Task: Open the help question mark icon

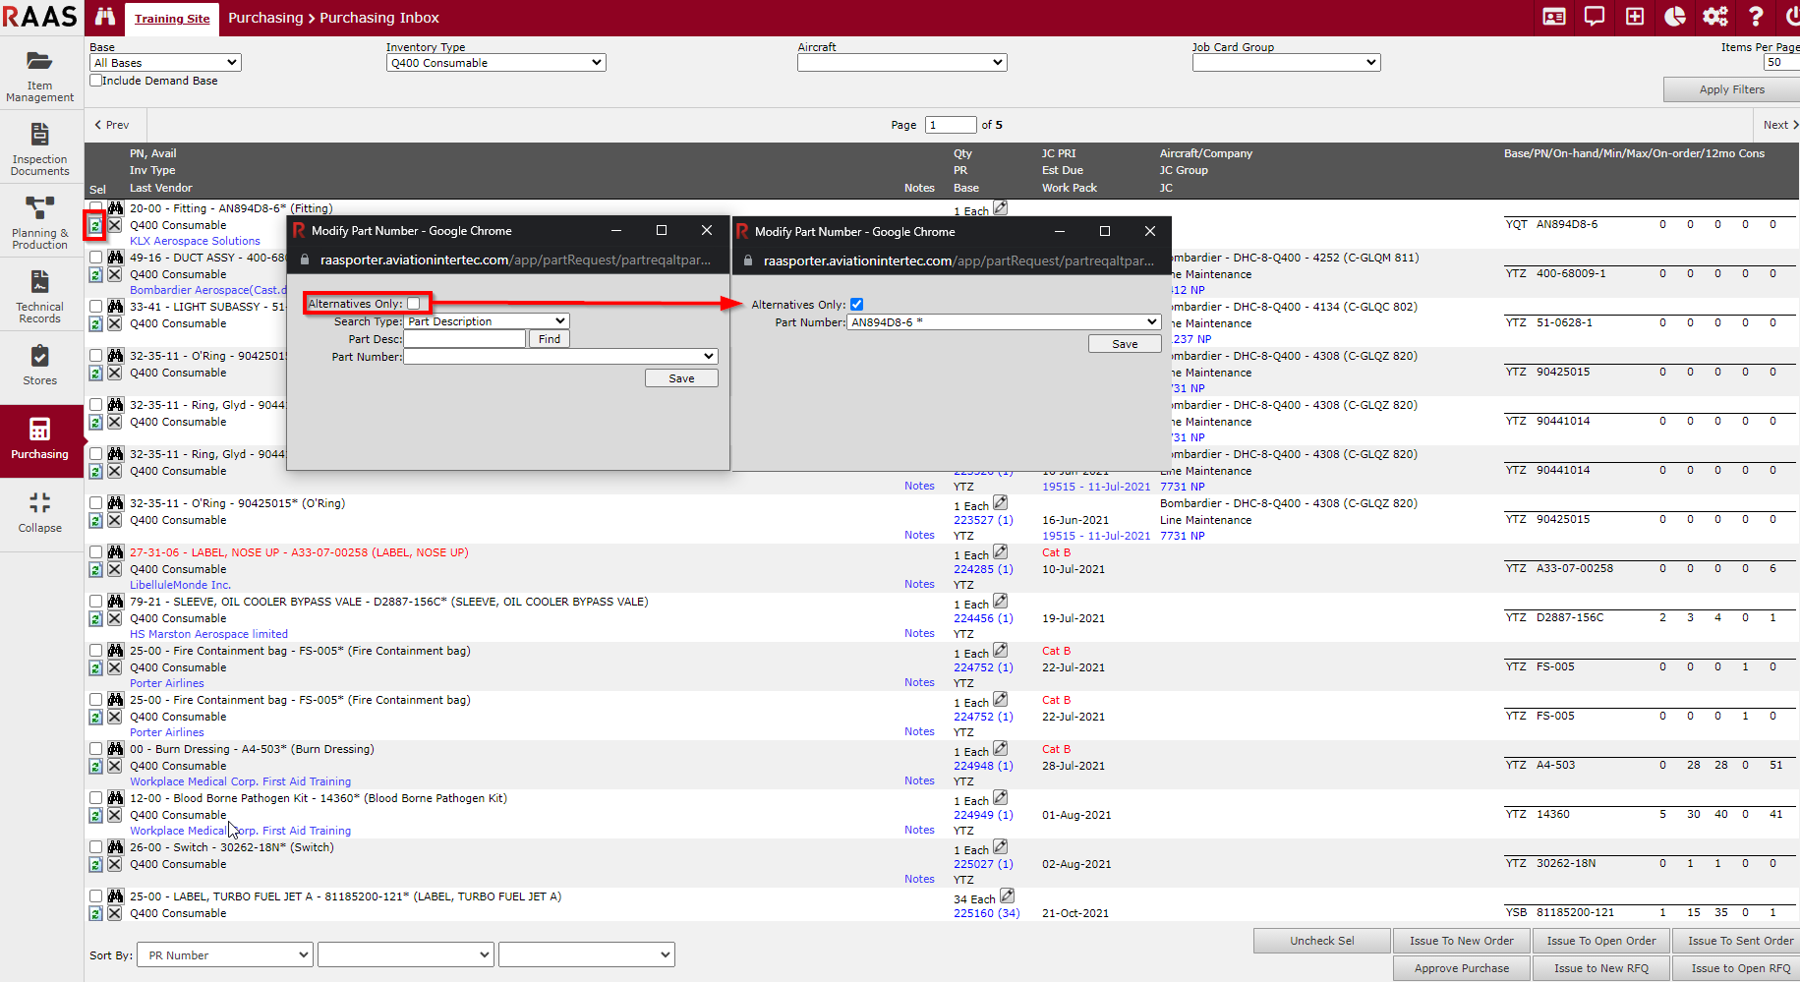Action: tap(1756, 17)
